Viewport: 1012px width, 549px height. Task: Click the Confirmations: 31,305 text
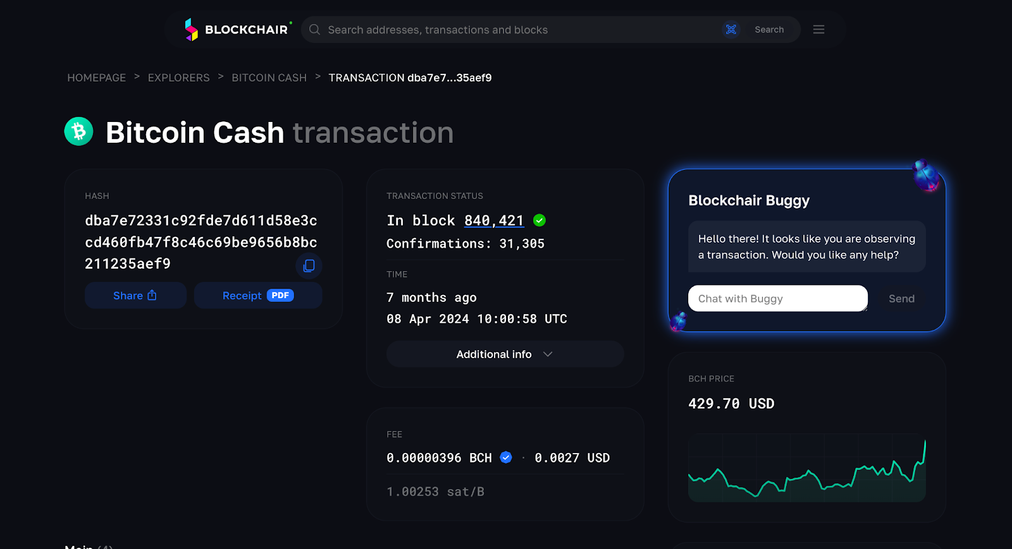pyautogui.click(x=466, y=244)
